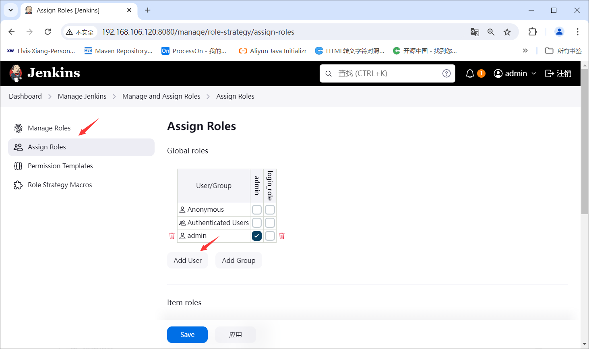
Task: Delete admin row using left trash icon
Action: pyautogui.click(x=172, y=236)
